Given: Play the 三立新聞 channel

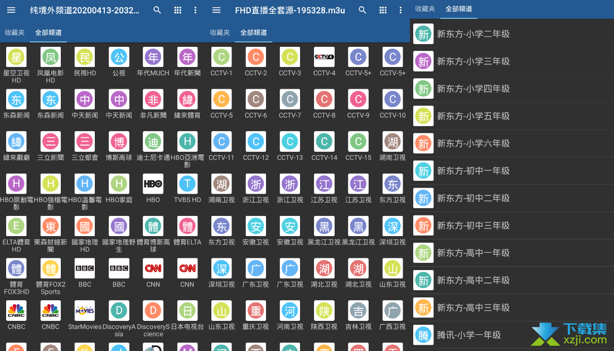Looking at the screenshot, I should (51, 146).
